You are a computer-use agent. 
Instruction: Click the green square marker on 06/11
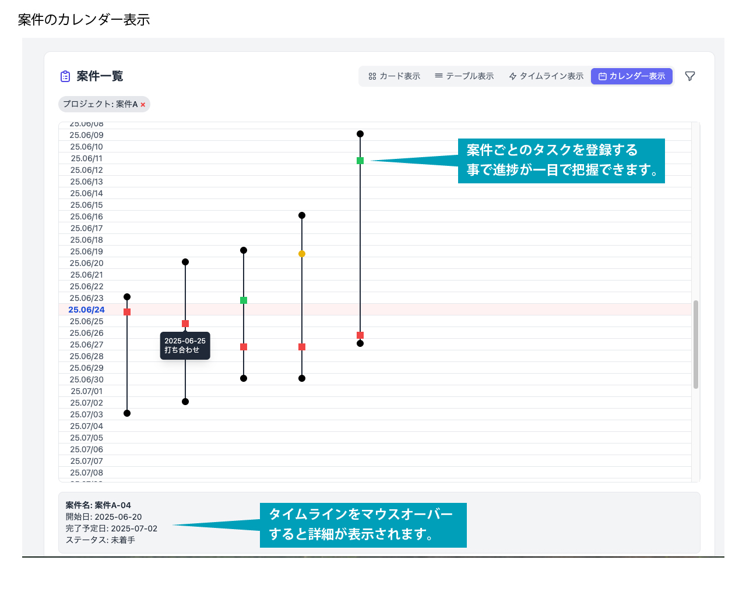(360, 161)
